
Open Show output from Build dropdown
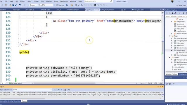click(x=32, y=90)
